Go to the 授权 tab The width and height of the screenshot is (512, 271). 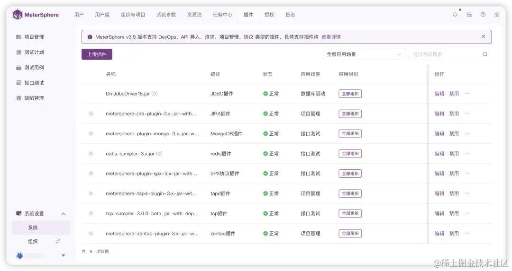pyautogui.click(x=269, y=15)
